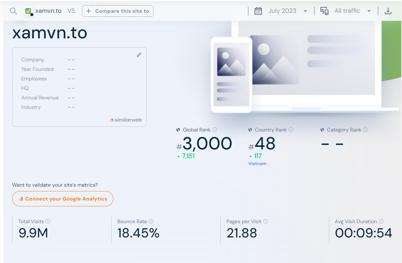Viewport: 402px width, 263px height.
Task: Click the download export icon
Action: coord(388,11)
